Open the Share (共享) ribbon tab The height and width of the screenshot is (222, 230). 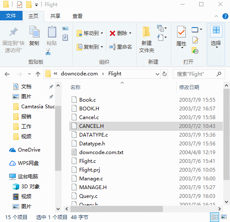pyautogui.click(x=55, y=16)
